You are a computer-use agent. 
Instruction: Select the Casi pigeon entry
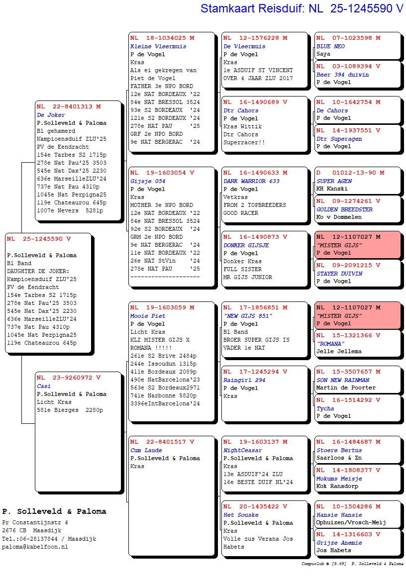point(78,397)
